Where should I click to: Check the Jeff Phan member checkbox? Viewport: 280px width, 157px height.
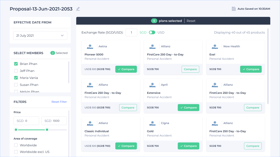pyautogui.click(x=16, y=71)
